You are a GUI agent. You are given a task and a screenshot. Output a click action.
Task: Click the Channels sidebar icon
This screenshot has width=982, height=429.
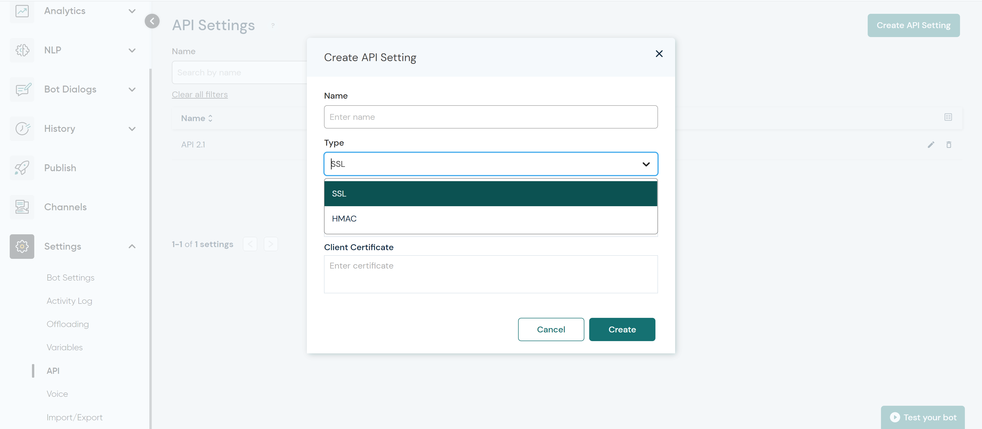pos(22,207)
